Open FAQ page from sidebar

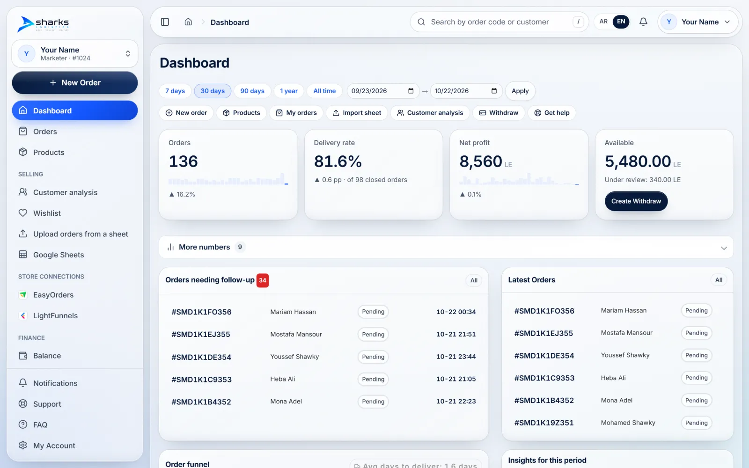click(x=75, y=425)
